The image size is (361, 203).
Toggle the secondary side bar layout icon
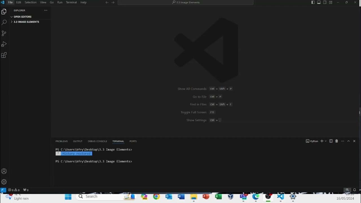[325, 2]
